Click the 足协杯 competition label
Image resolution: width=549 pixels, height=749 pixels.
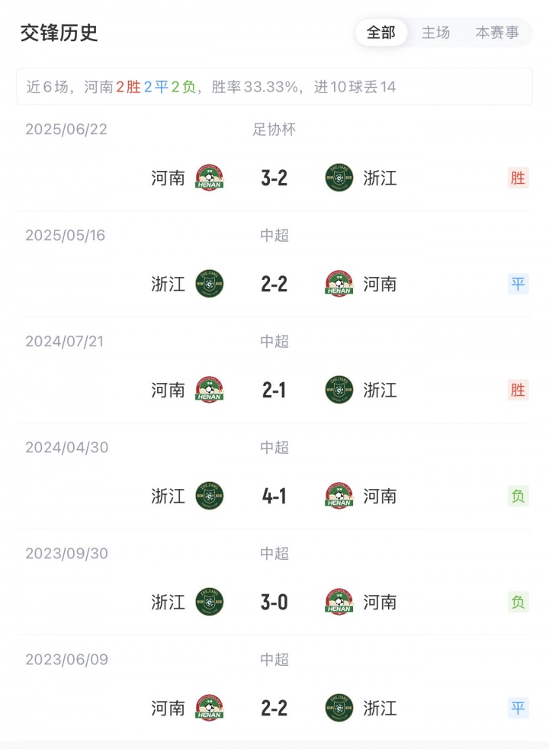click(274, 130)
